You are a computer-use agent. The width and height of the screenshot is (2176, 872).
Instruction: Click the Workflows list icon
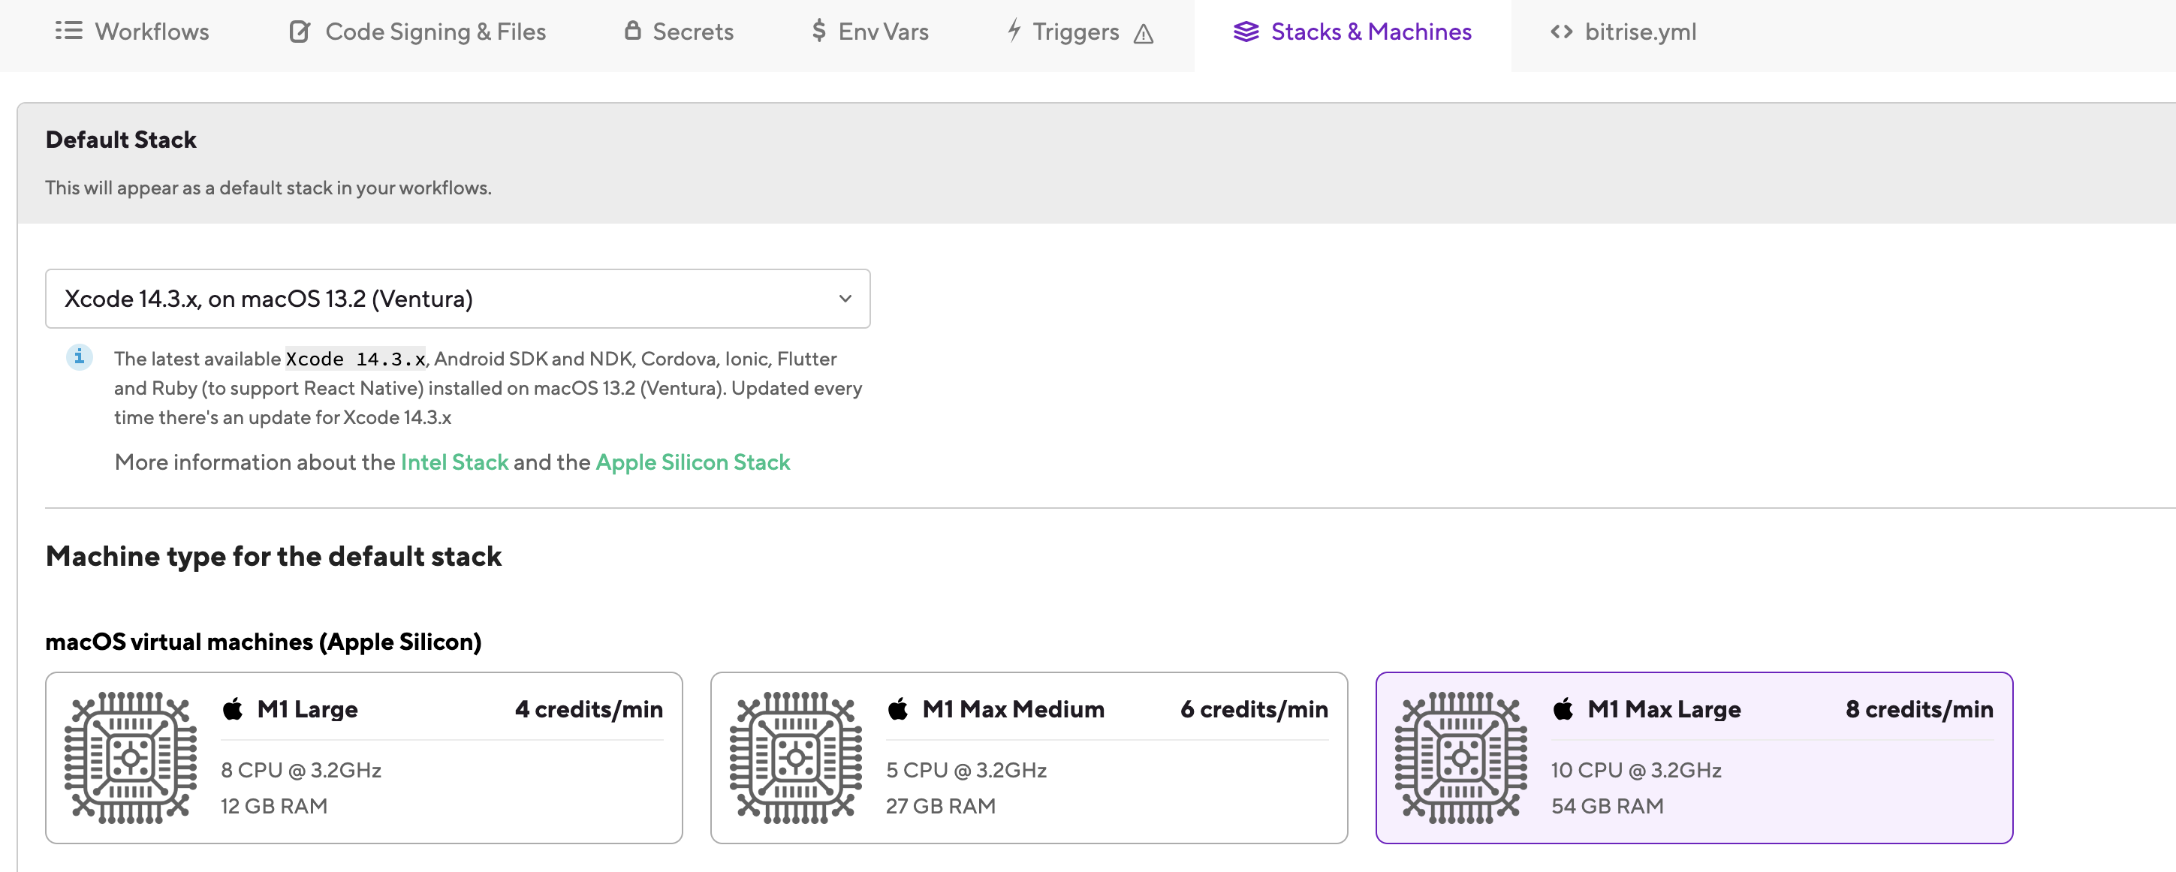68,32
